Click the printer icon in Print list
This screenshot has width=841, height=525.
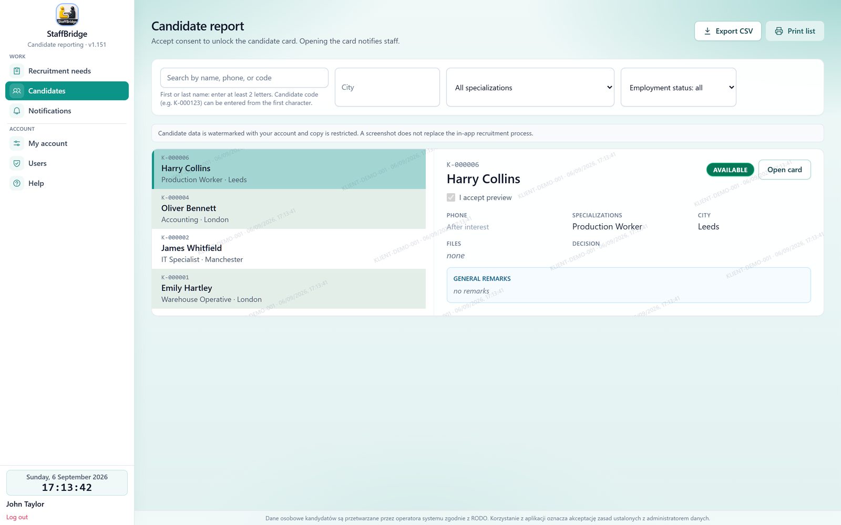(779, 31)
